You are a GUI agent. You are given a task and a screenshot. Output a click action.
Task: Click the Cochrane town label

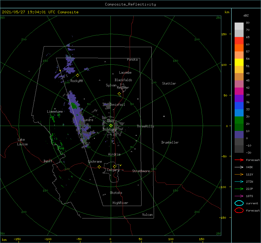[x=95, y=162]
